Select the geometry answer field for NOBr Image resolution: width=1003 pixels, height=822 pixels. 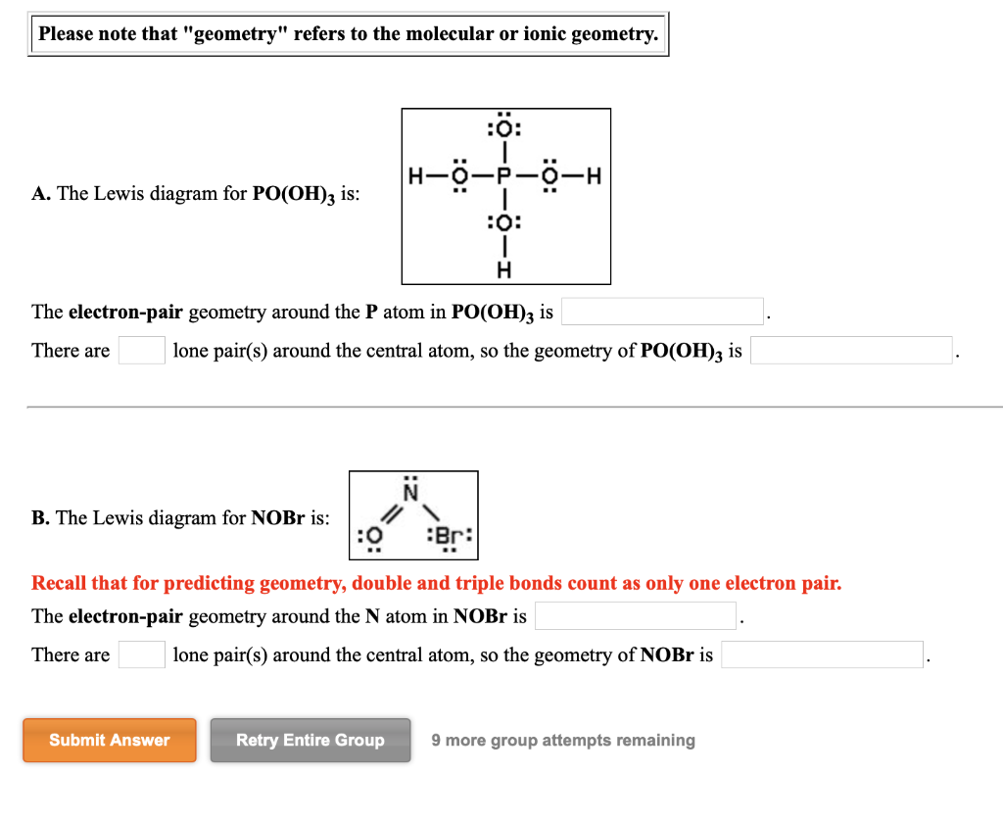(822, 653)
